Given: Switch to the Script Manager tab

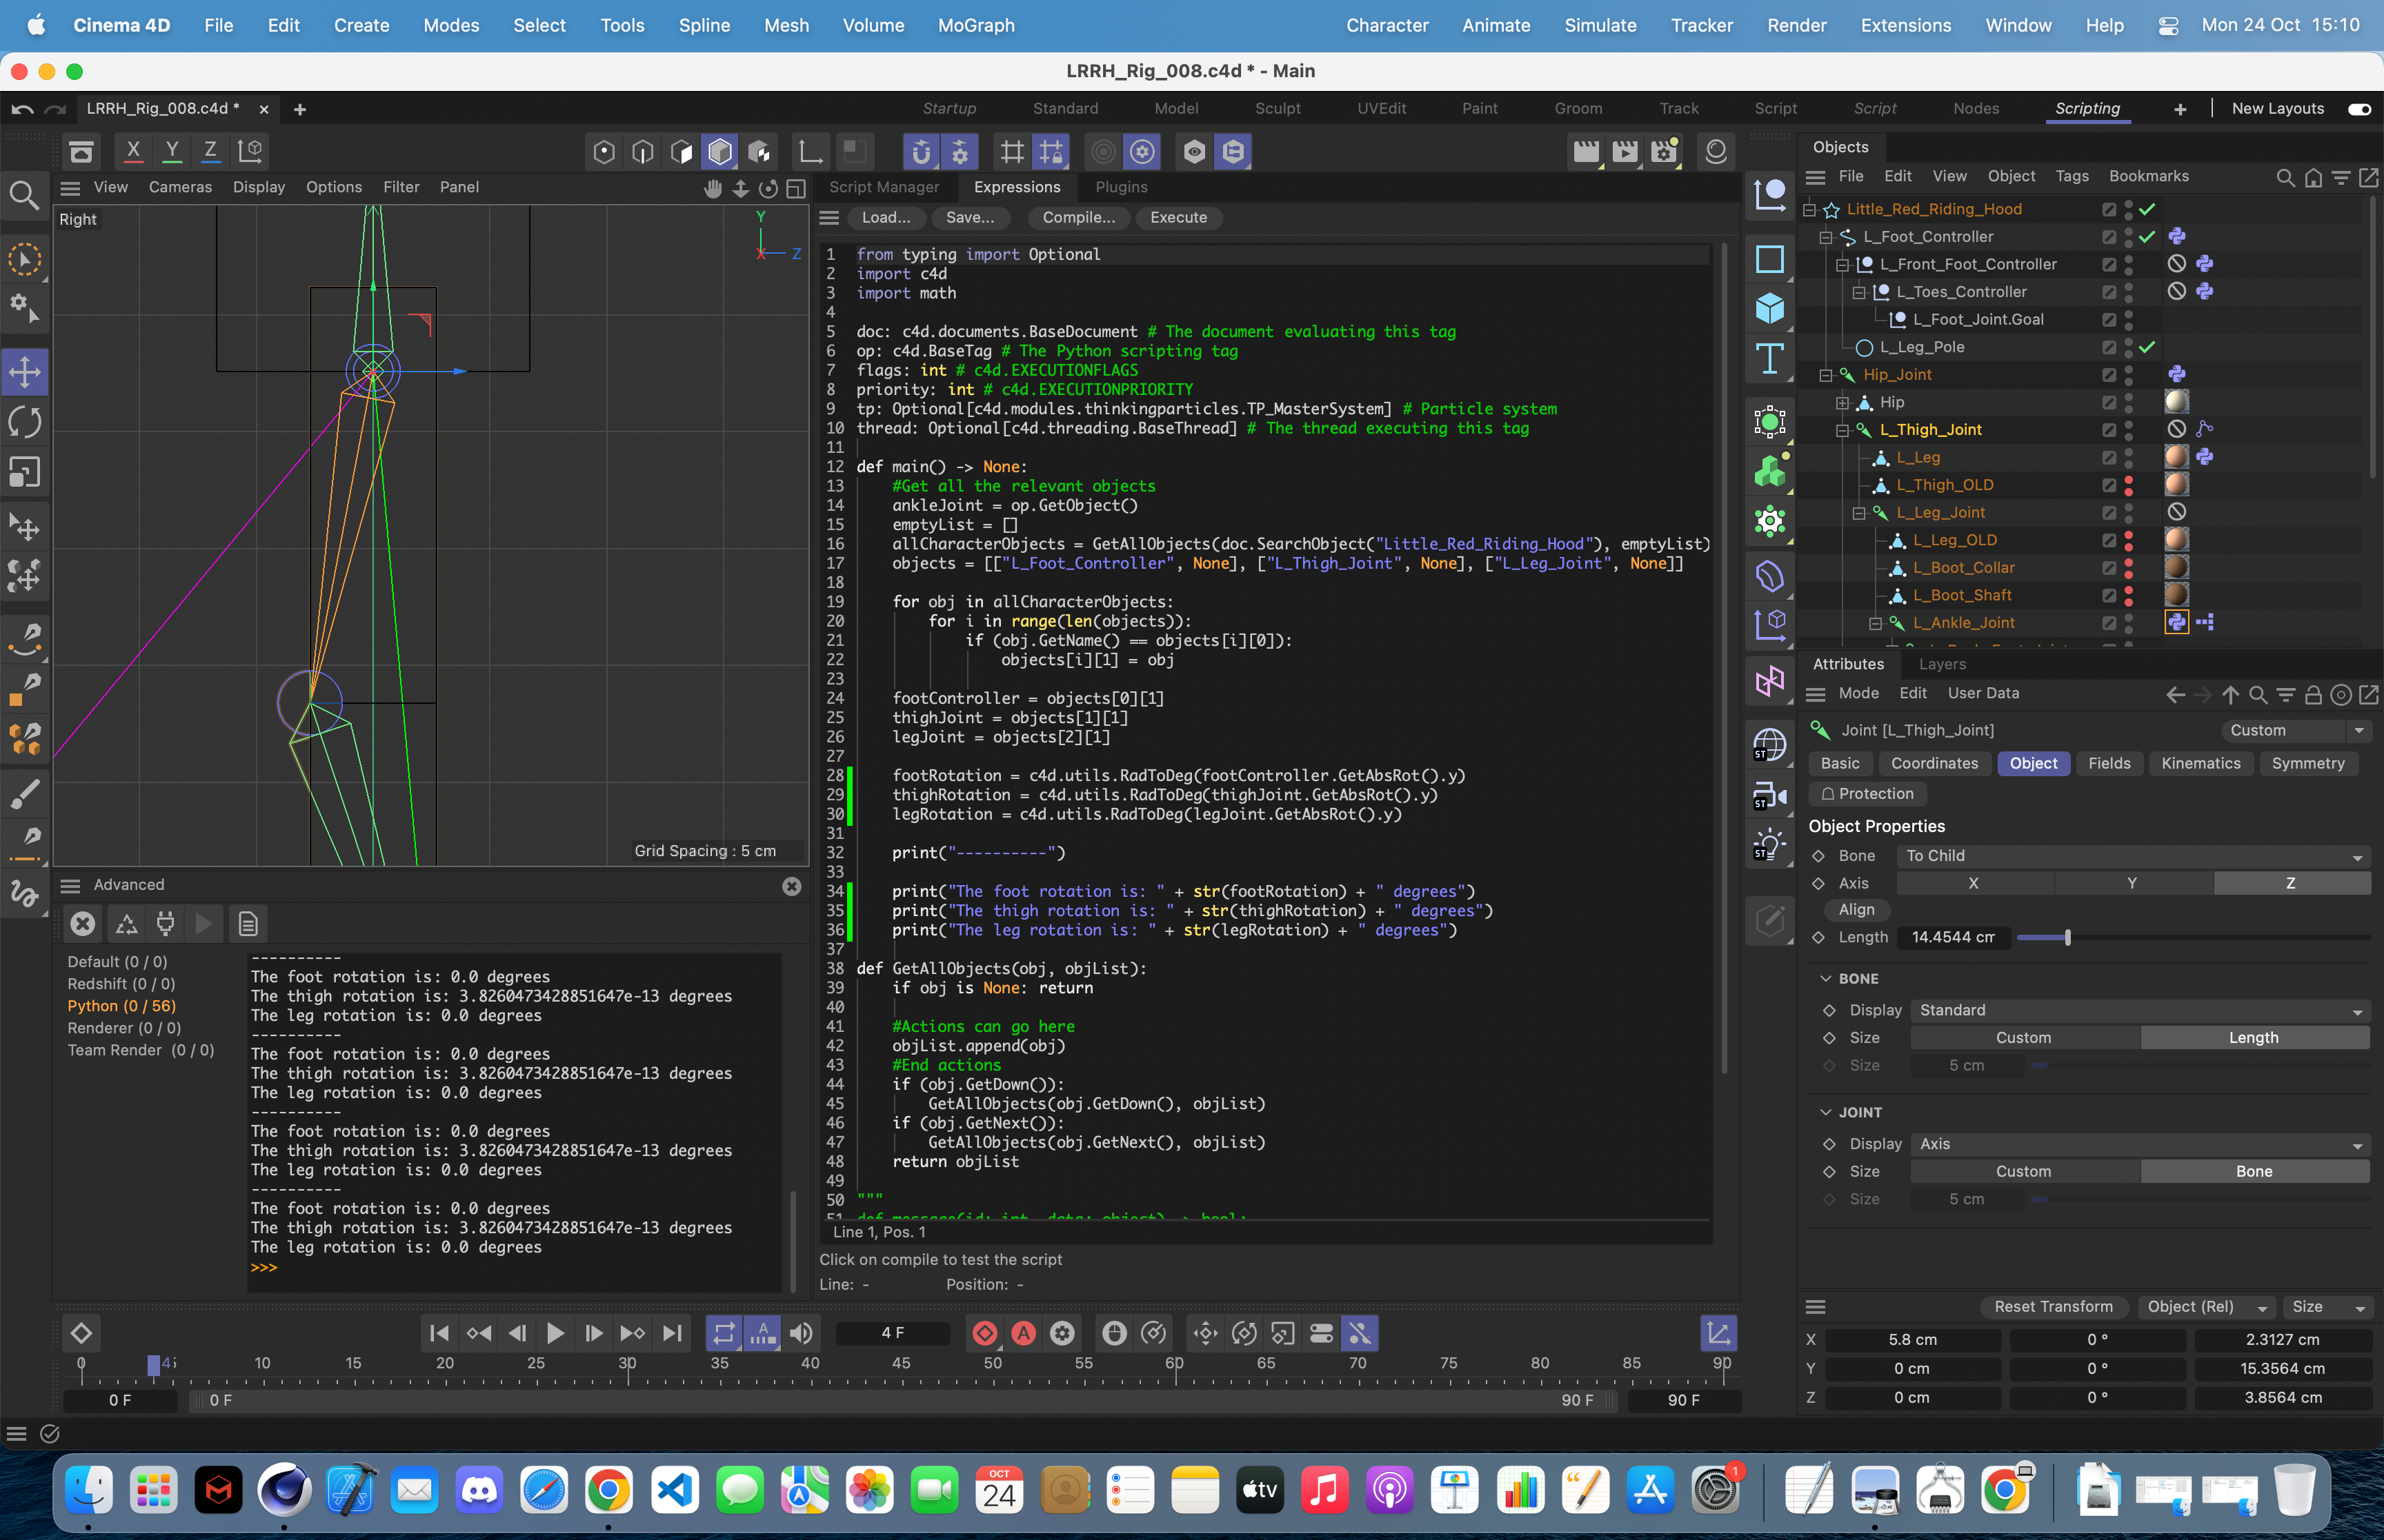Looking at the screenshot, I should (884, 187).
